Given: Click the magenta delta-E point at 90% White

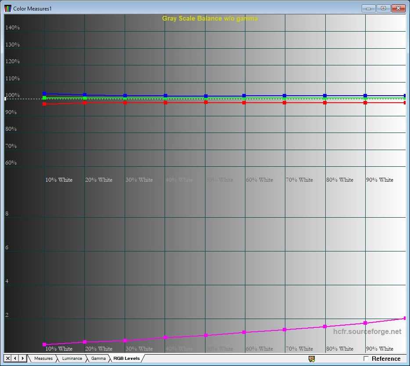Looking at the screenshot, I should pyautogui.click(x=365, y=323).
